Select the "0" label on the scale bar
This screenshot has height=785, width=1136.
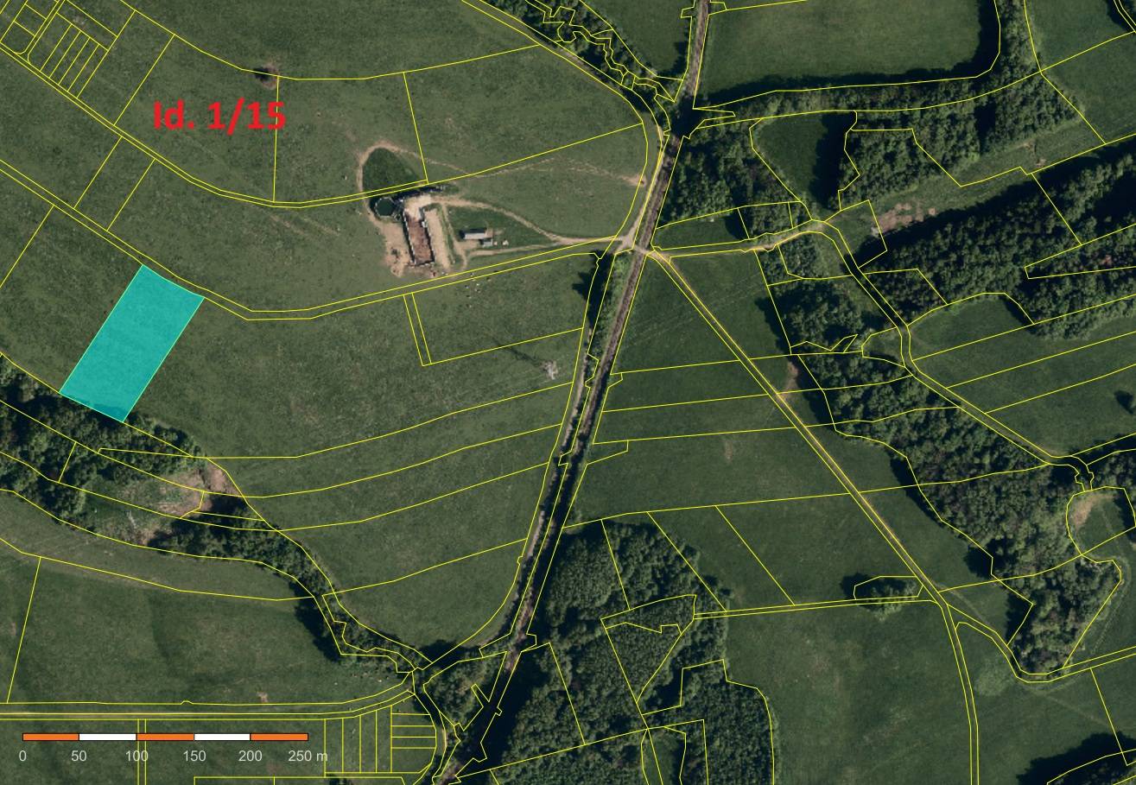22,757
